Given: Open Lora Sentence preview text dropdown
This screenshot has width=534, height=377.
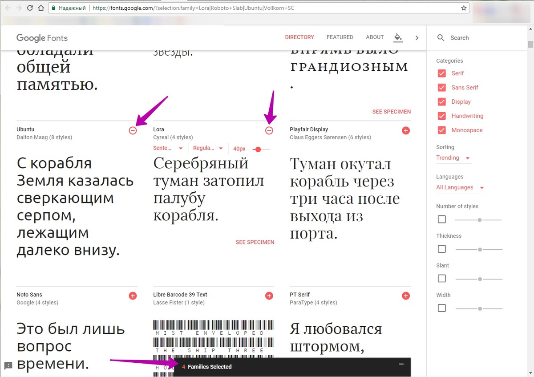Looking at the screenshot, I should [x=168, y=148].
